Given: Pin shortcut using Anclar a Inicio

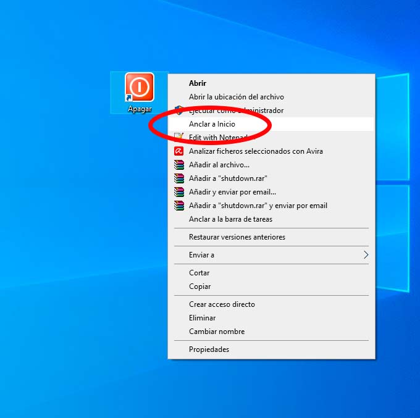Looking at the screenshot, I should [271, 124].
